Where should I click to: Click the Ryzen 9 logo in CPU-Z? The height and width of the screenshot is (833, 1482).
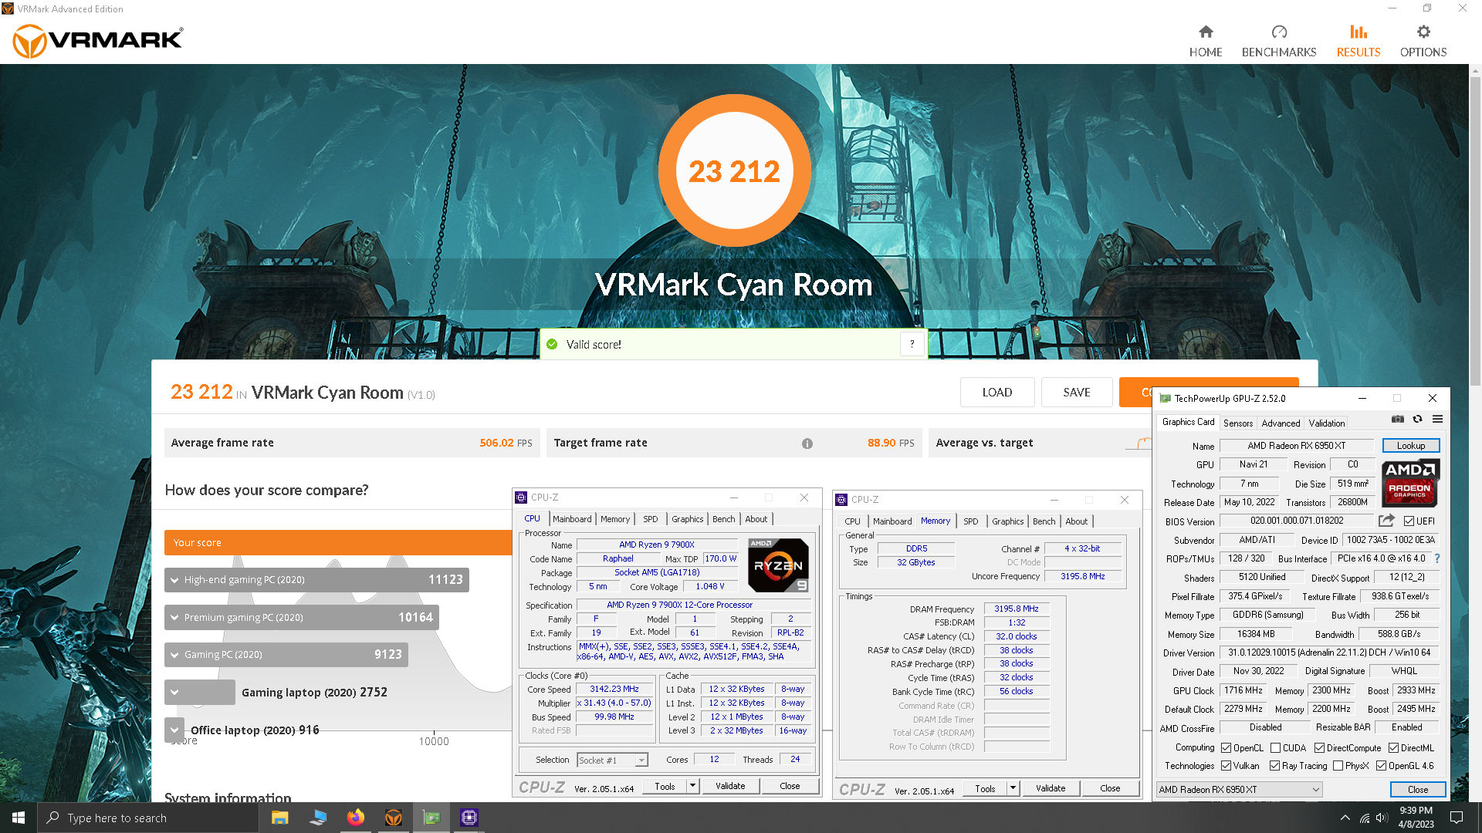point(778,565)
